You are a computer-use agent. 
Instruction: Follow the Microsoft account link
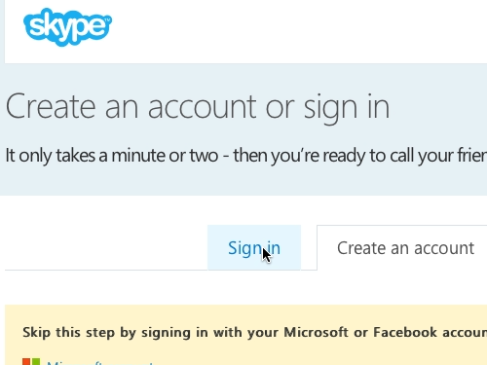99,362
